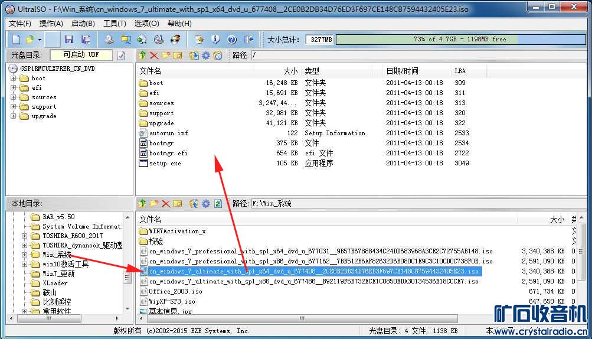
Task: Click red X Delete in disc pane toolbar
Action: click(153, 56)
